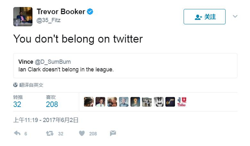Click the 翻译自英文 translate link
Viewport: 250px width, 146px height.
point(31,85)
